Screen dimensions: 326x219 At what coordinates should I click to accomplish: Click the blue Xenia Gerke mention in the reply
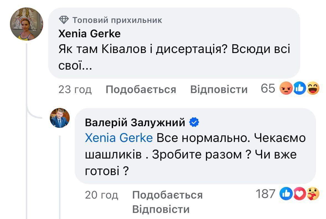coord(119,138)
